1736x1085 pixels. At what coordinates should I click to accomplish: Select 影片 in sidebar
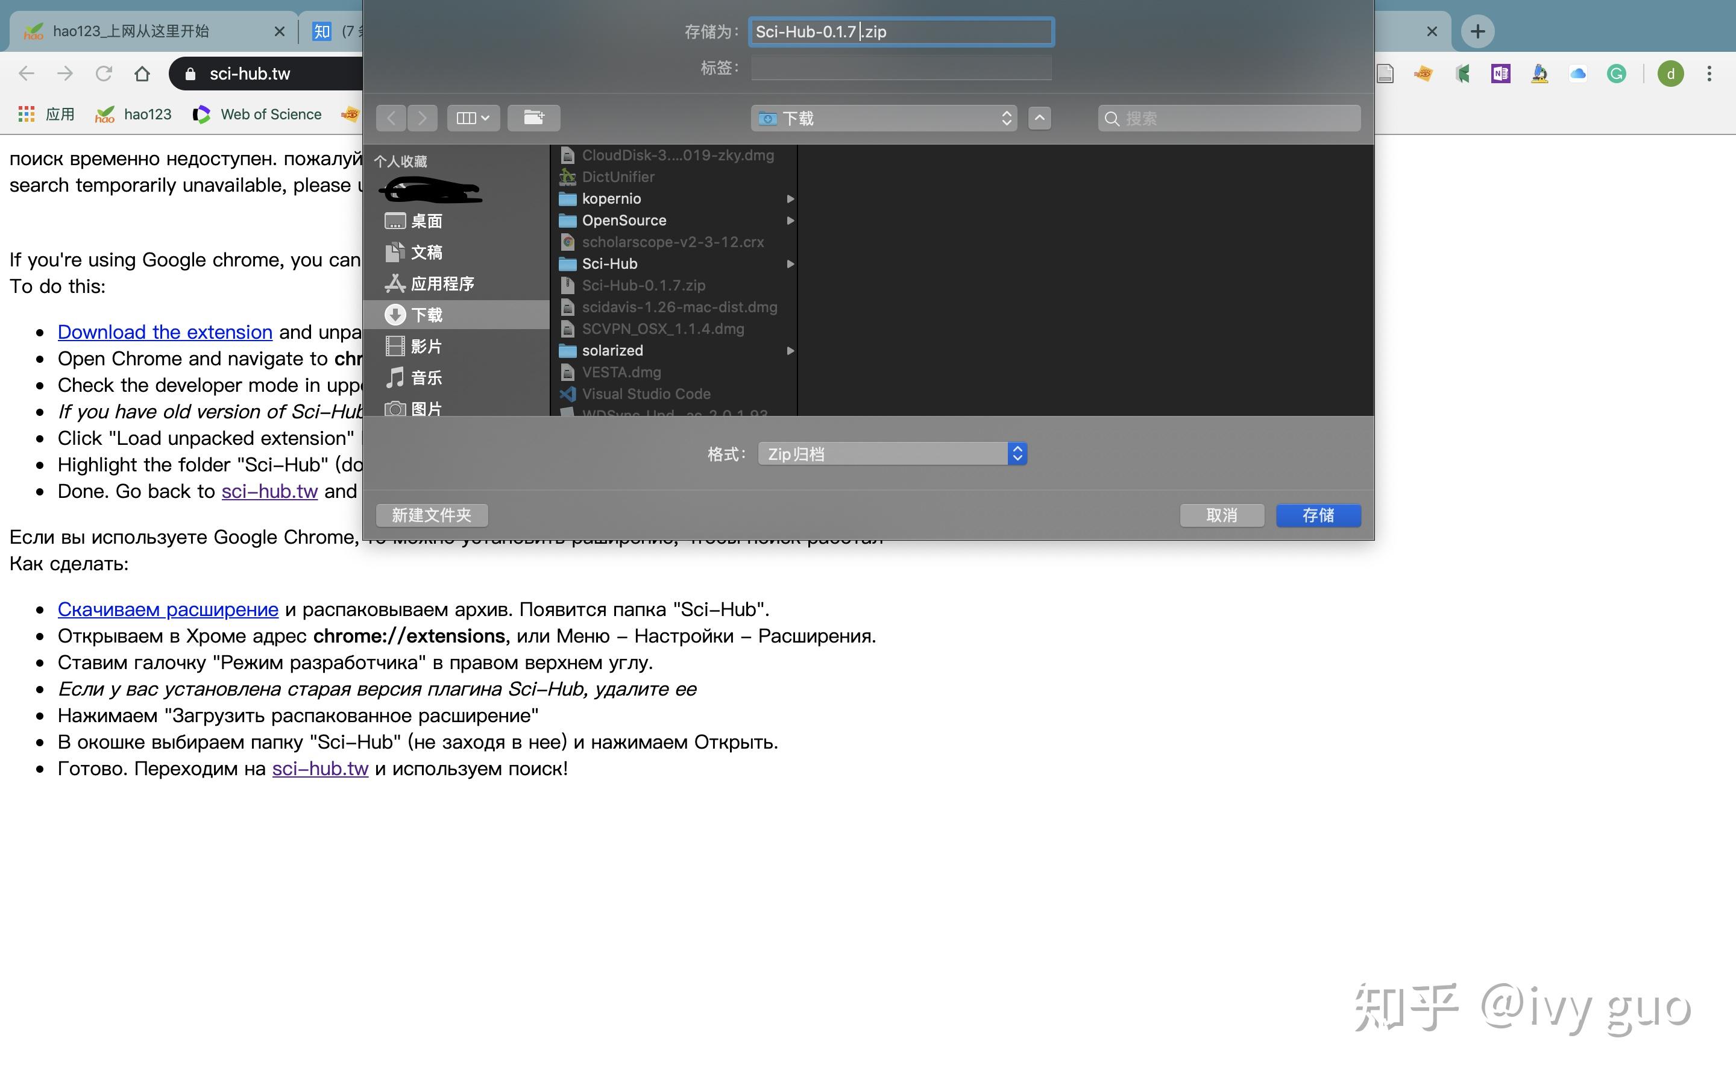tap(456, 347)
